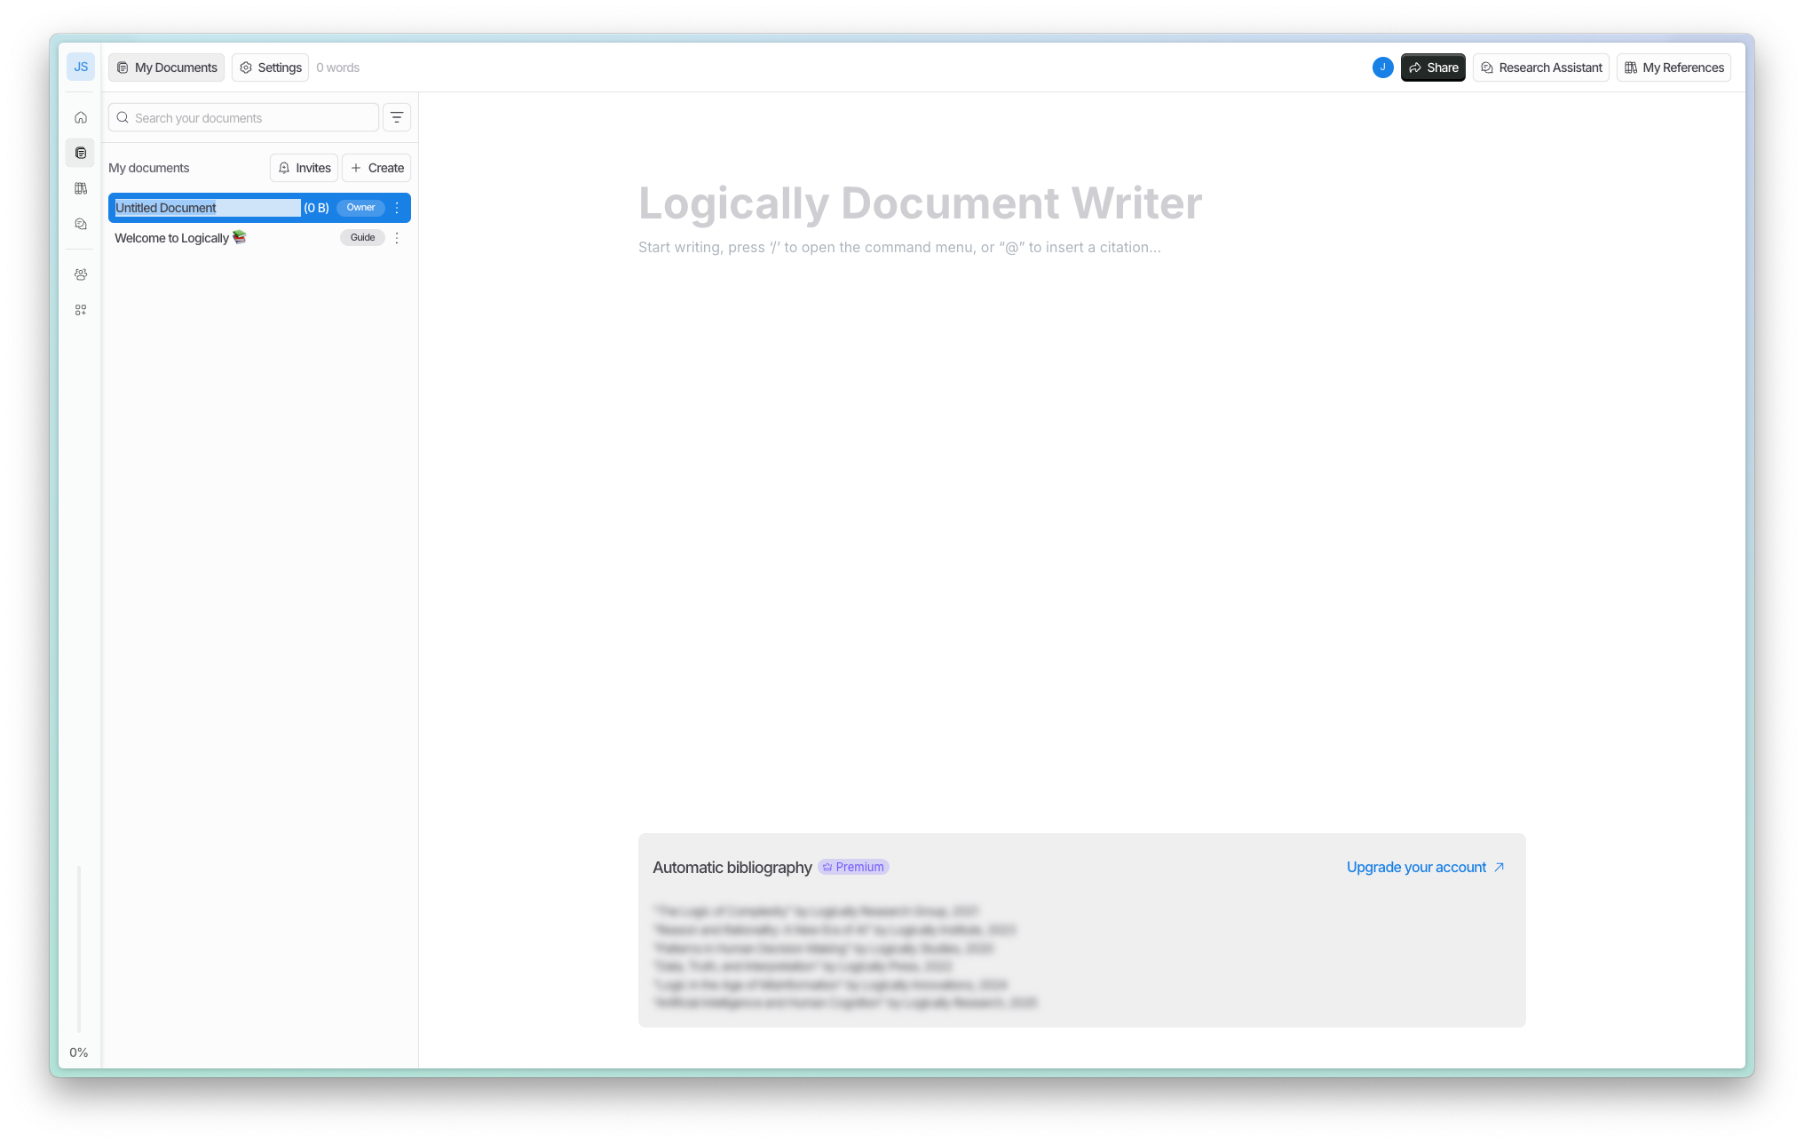Click the JS profile avatar
The image size is (1804, 1143).
[x=81, y=67]
